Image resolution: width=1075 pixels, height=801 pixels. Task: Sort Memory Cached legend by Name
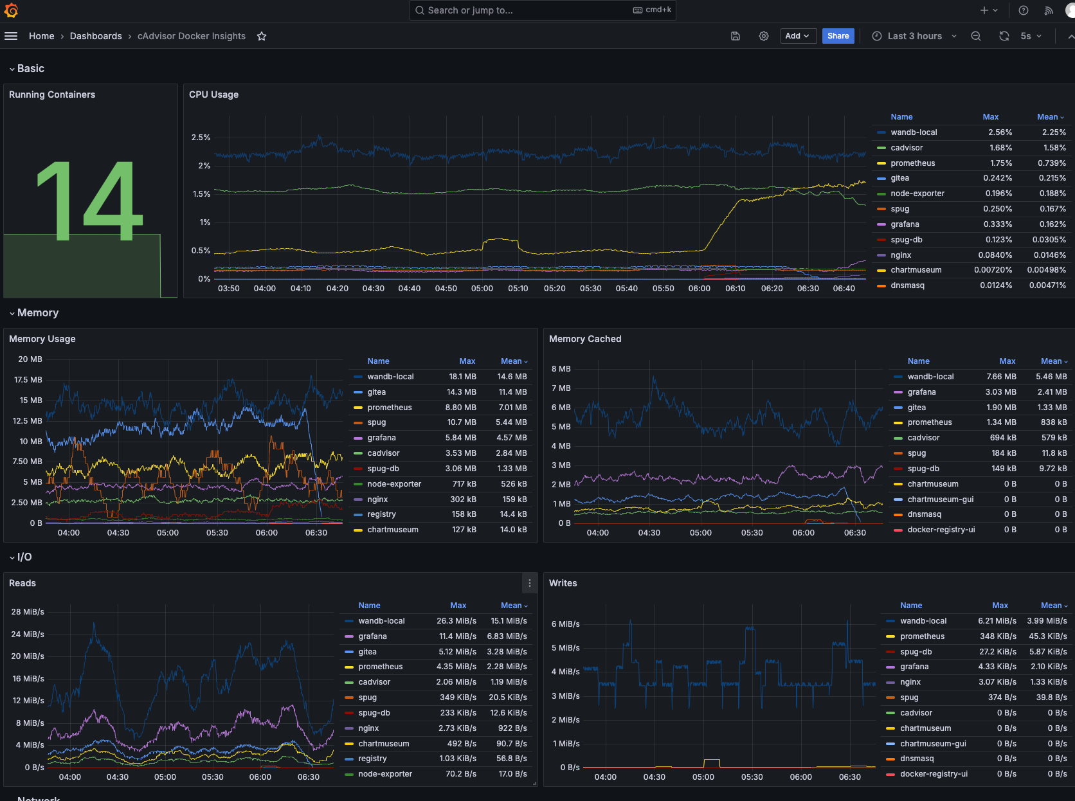(918, 361)
